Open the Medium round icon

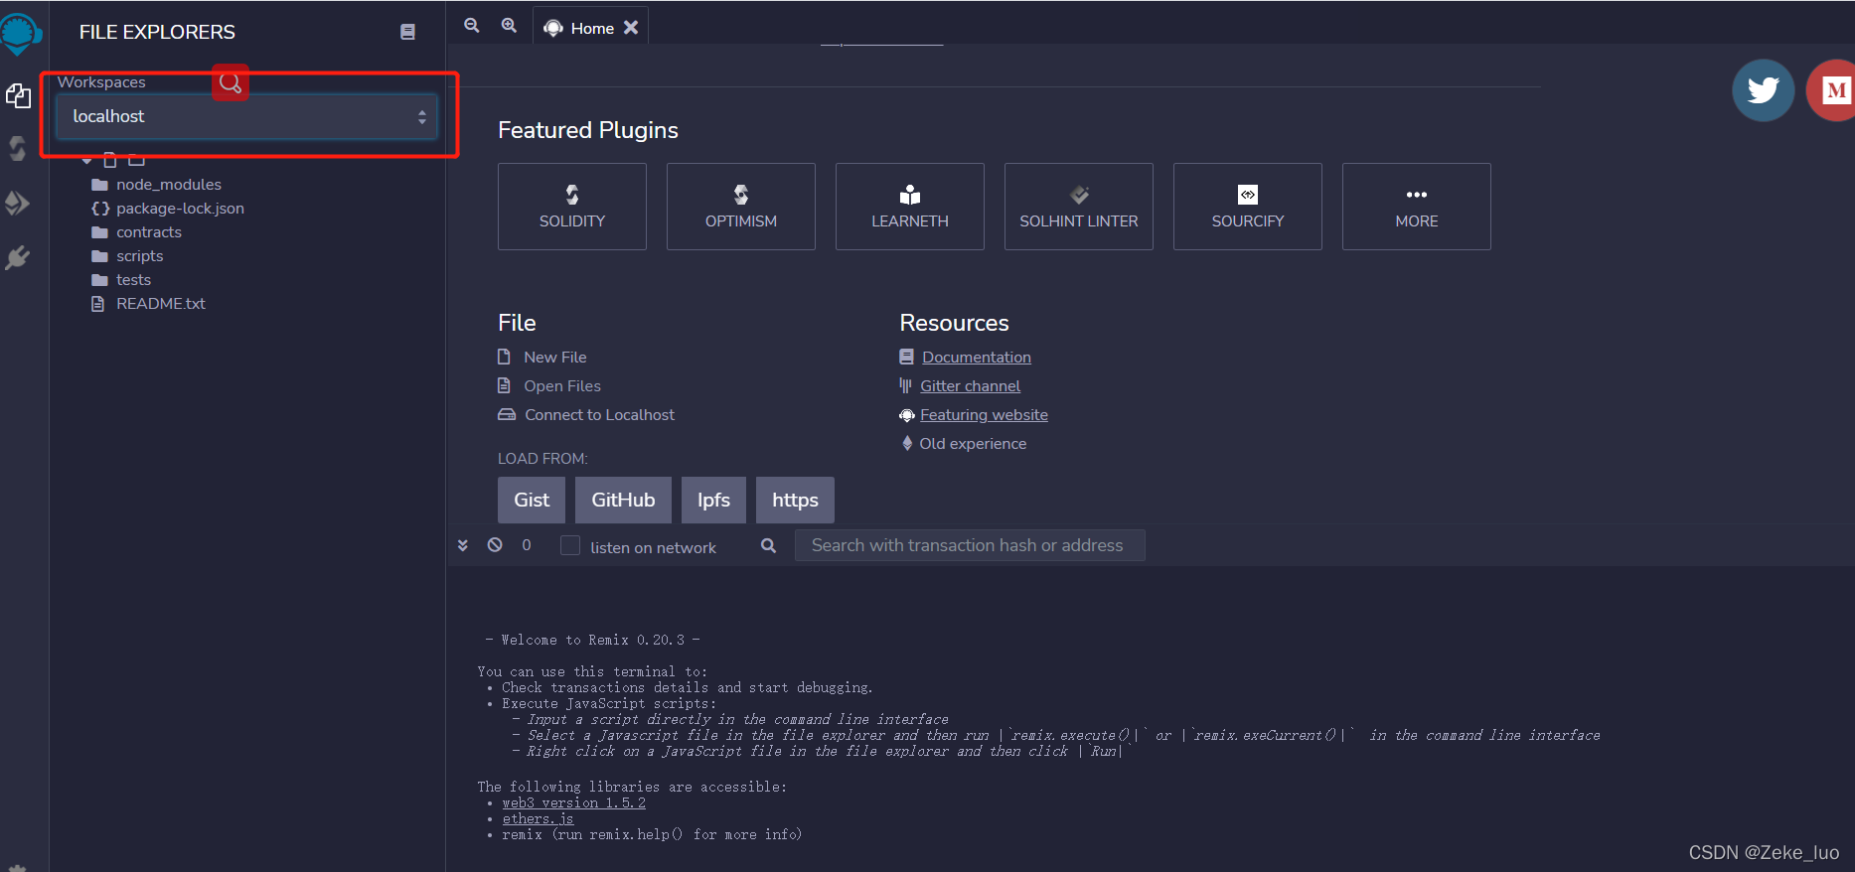(1833, 90)
